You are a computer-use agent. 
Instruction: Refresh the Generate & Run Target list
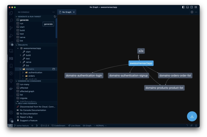pyautogui.click(x=55, y=17)
